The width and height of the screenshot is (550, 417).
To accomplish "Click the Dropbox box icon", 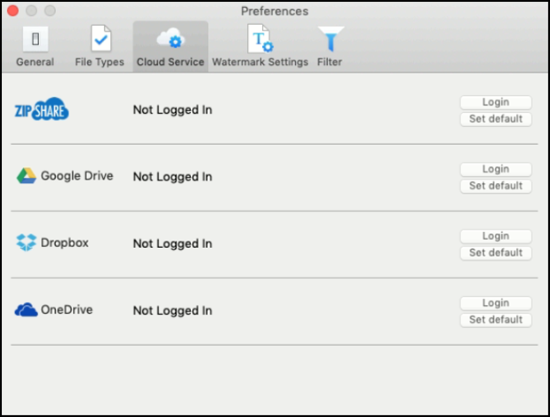I will [x=27, y=243].
